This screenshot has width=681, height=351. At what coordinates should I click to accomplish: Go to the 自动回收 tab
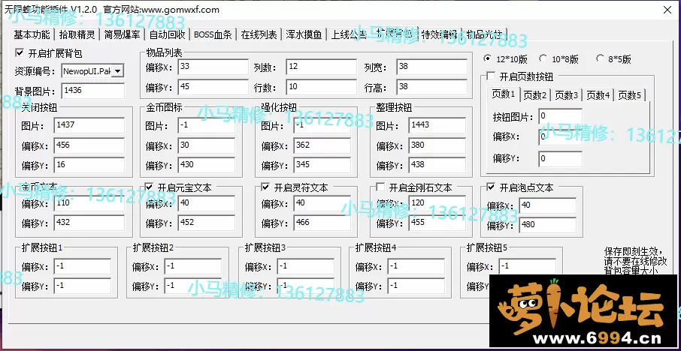(167, 34)
